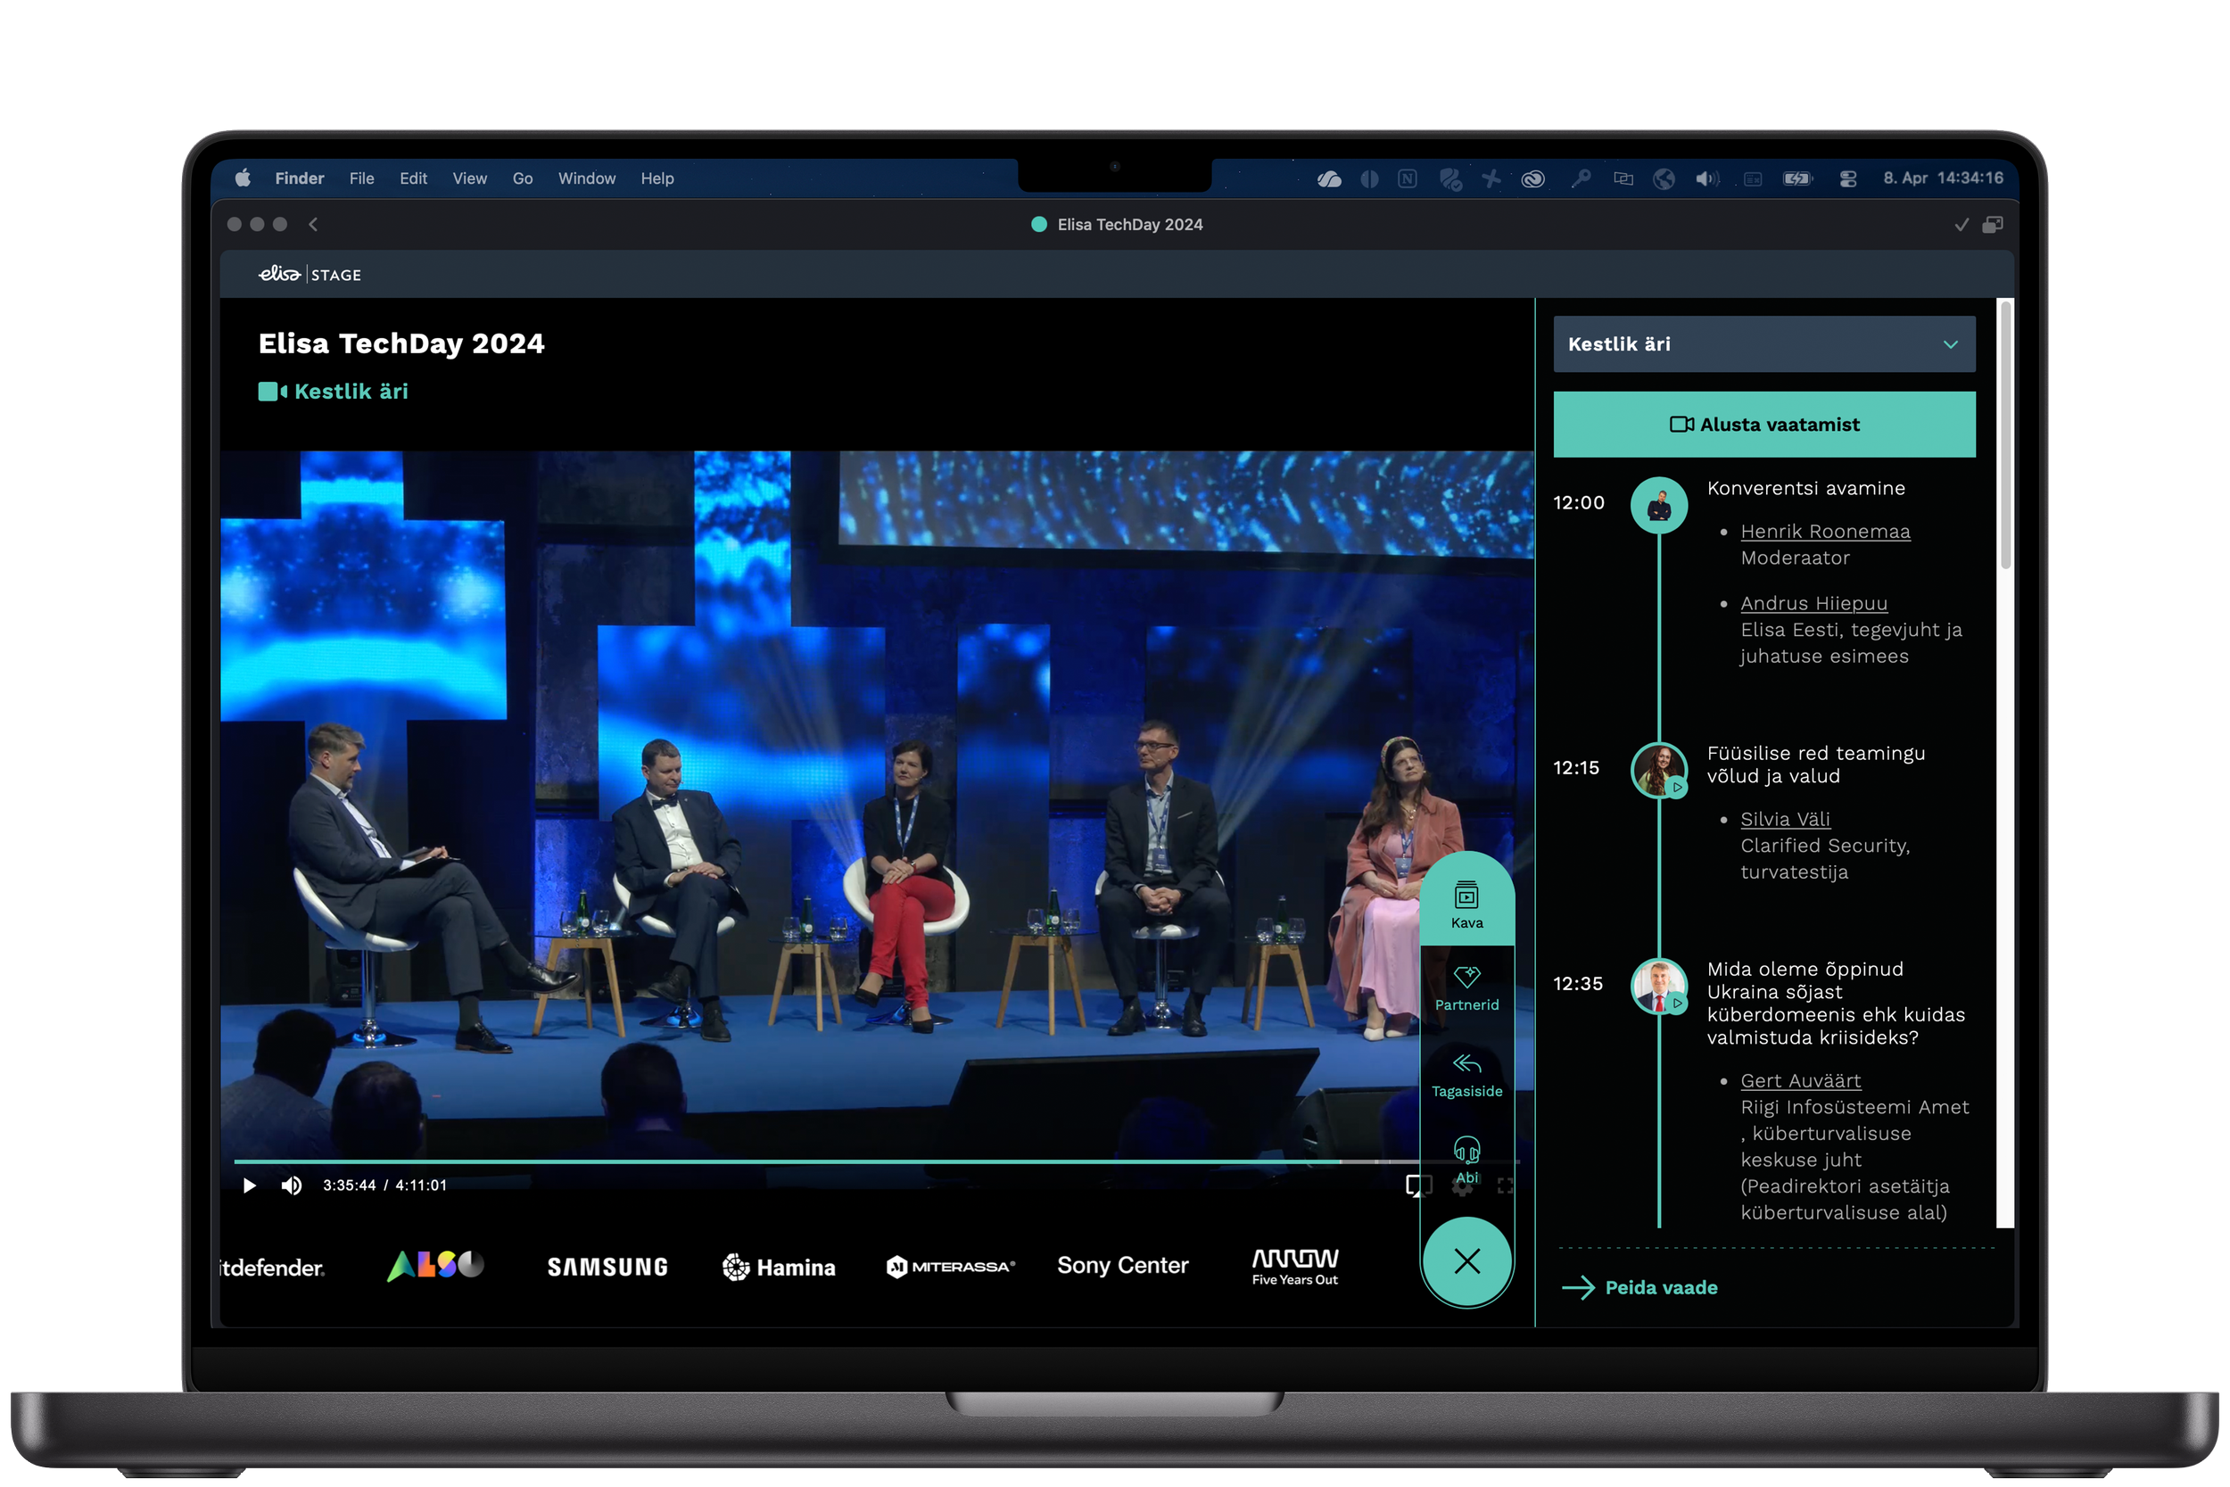Click the agenda panel scrollbar
The width and height of the screenshot is (2230, 1487).
tap(2004, 434)
